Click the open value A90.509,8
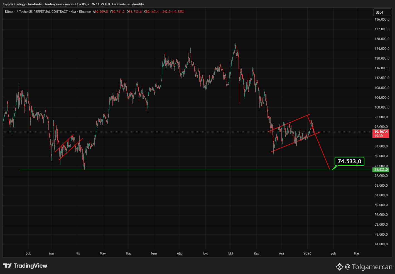Screen dimensions: 395x274 100,12
